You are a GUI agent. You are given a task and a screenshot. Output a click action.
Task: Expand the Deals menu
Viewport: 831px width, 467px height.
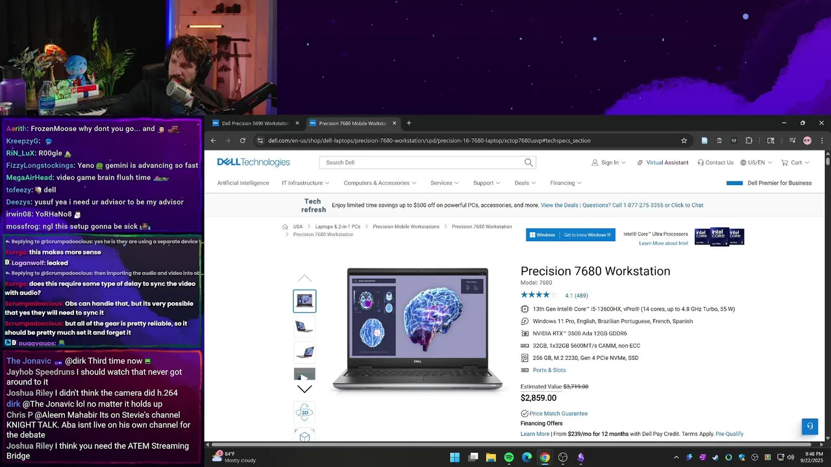pos(525,183)
